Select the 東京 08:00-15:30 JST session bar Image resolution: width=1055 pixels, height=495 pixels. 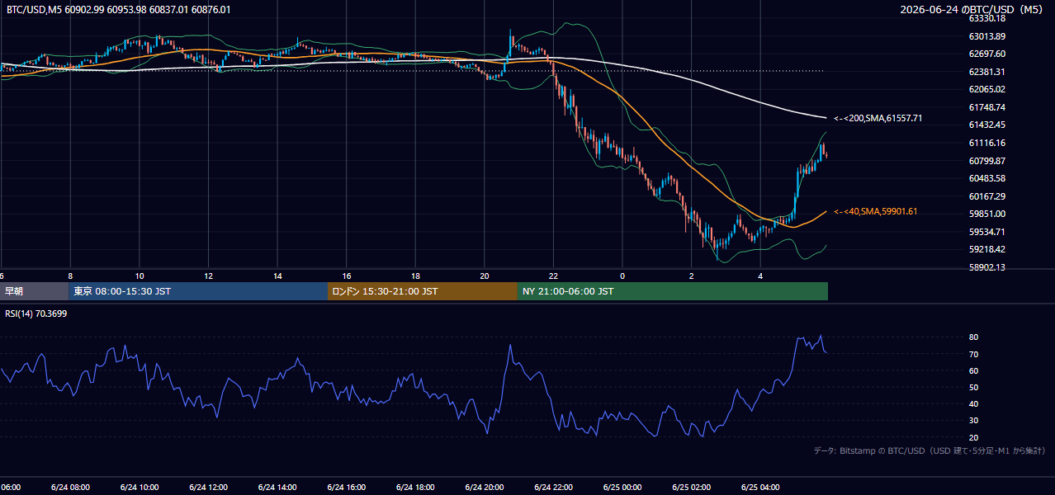pyautogui.click(x=199, y=291)
